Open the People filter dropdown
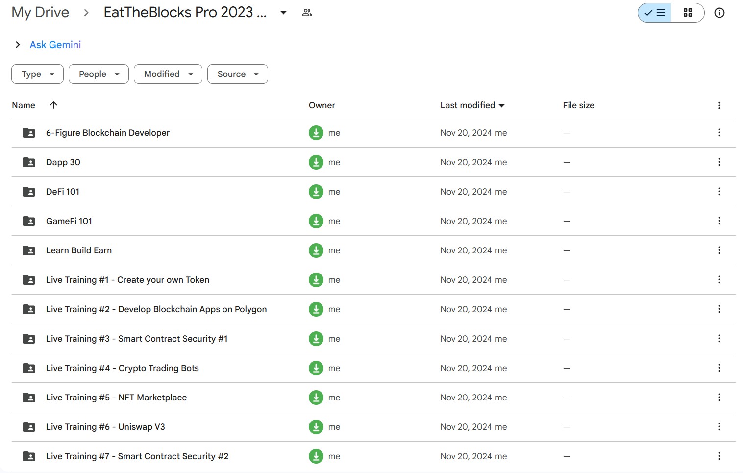 pyautogui.click(x=99, y=74)
